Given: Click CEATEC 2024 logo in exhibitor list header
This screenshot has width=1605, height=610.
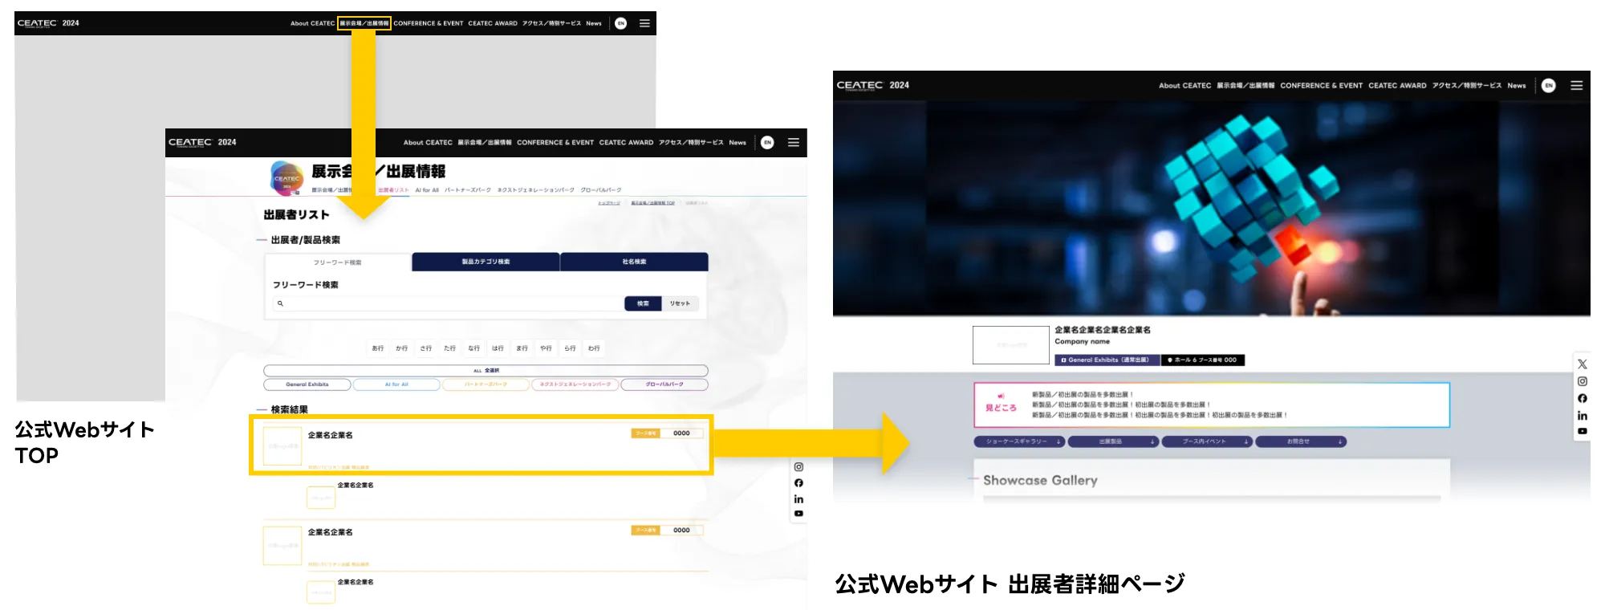Looking at the screenshot, I should click(x=202, y=142).
